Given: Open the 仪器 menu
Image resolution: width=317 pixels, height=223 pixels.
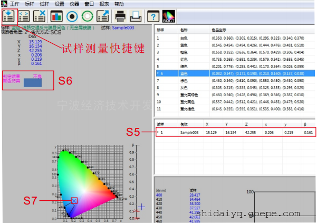Looking at the screenshot, I should [x=74, y=4].
